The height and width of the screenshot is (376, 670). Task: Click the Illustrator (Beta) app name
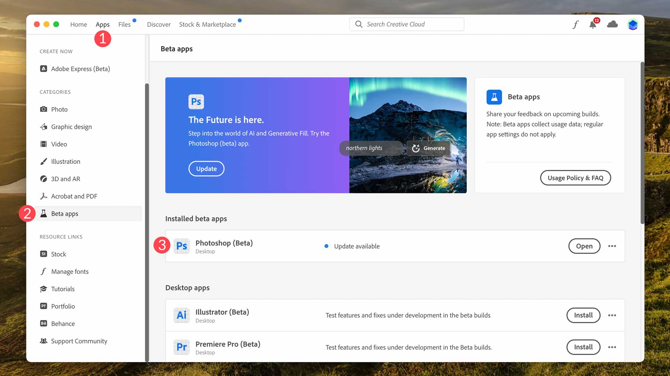[222, 312]
